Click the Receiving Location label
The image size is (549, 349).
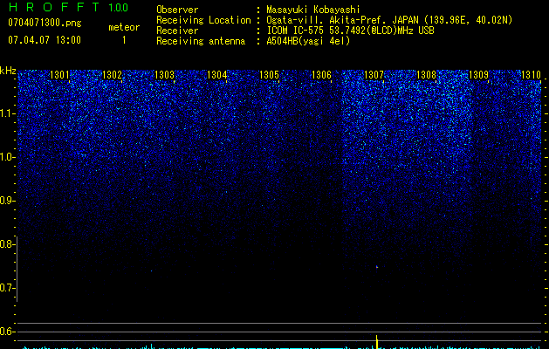203,20
